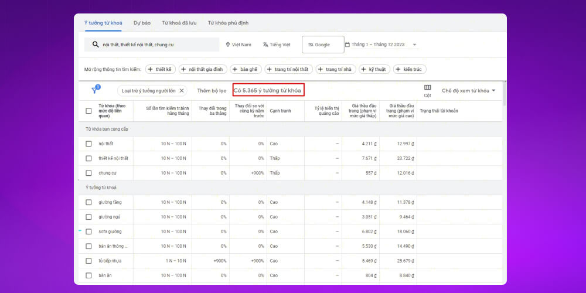
Task: Click the vertical scrollbar of the table
Action: (x=505, y=93)
